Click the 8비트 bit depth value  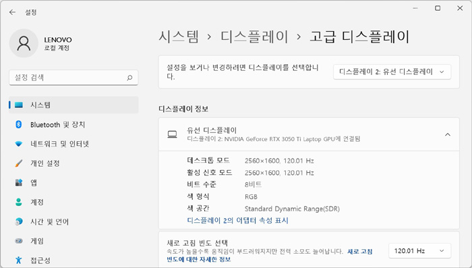click(x=253, y=184)
